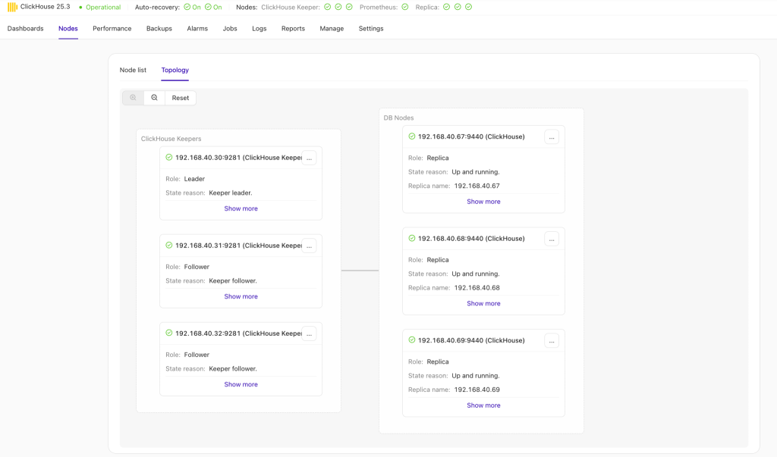
Task: Click the zoom out magnifier icon
Action: [155, 98]
